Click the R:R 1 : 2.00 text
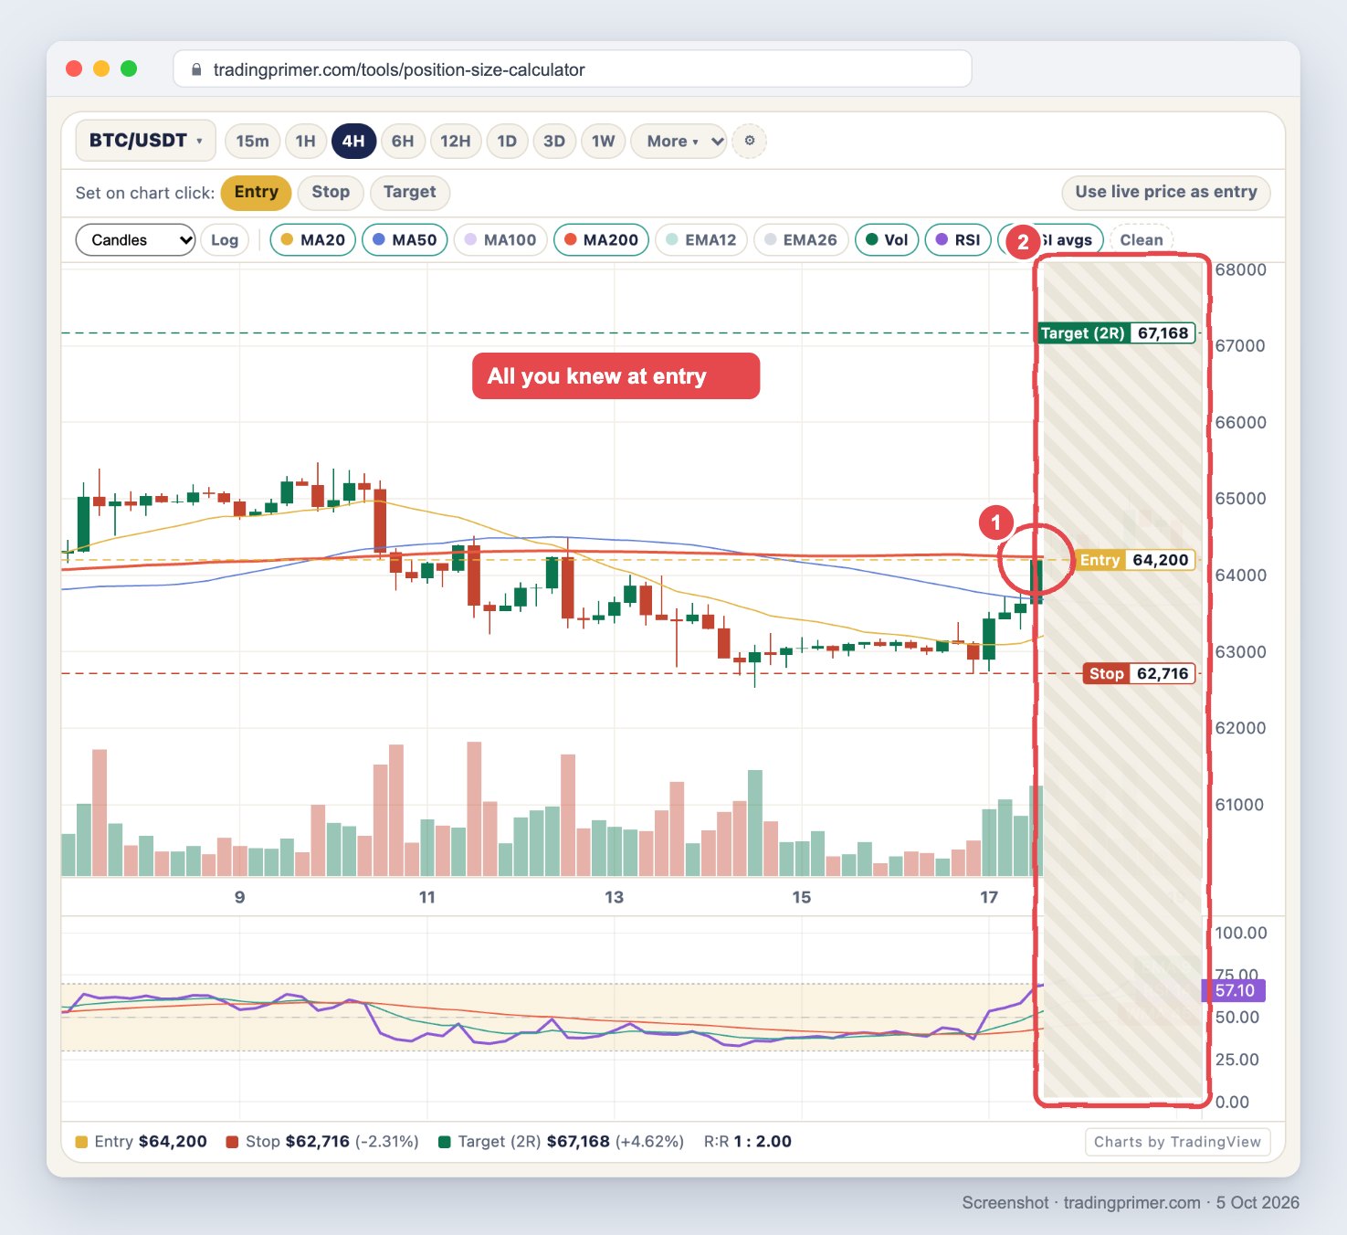The height and width of the screenshot is (1235, 1347). [x=748, y=1142]
